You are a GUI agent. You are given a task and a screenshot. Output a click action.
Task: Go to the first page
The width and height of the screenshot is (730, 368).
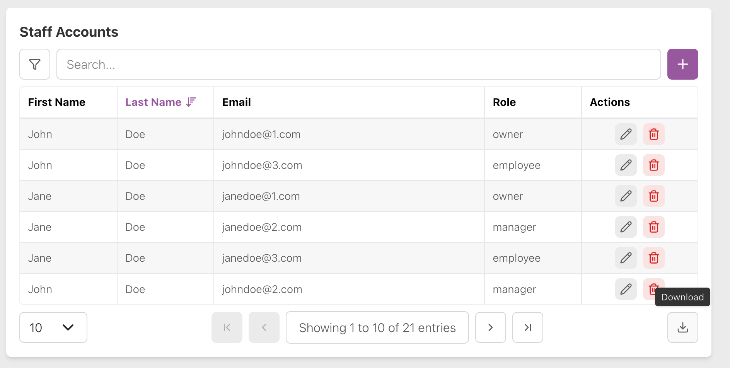click(227, 327)
